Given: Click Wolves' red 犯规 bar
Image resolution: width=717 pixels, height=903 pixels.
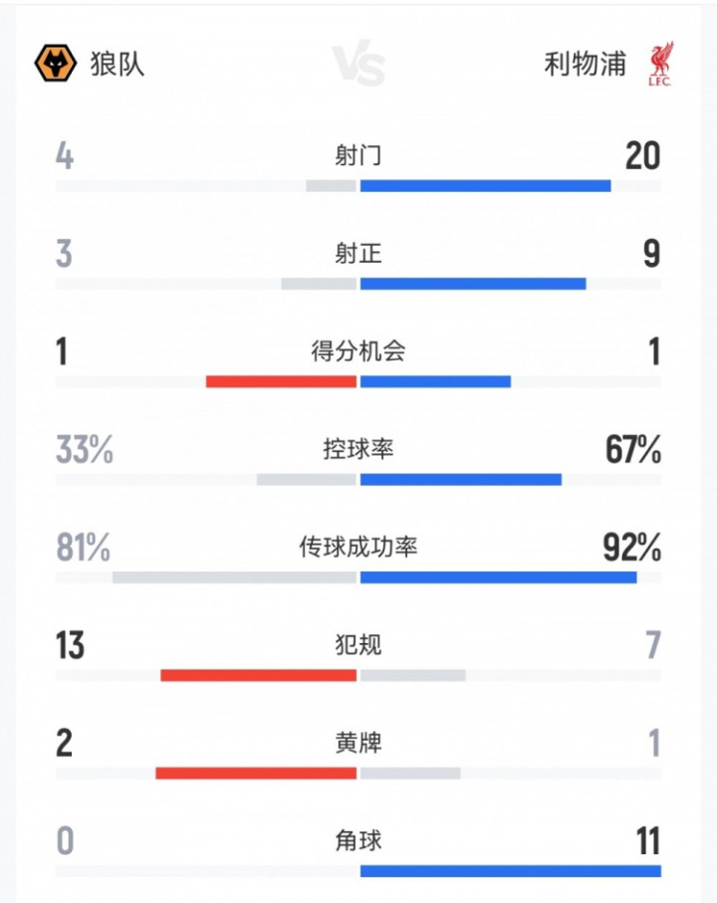Looking at the screenshot, I should (258, 675).
